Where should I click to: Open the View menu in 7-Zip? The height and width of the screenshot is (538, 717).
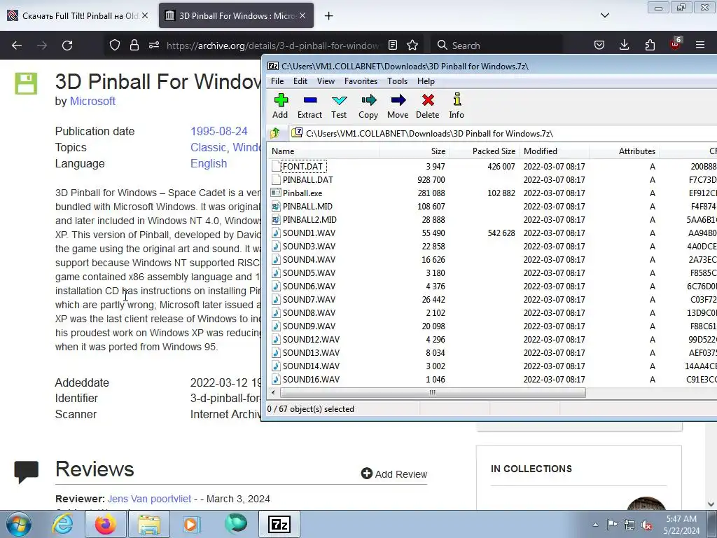tap(326, 81)
